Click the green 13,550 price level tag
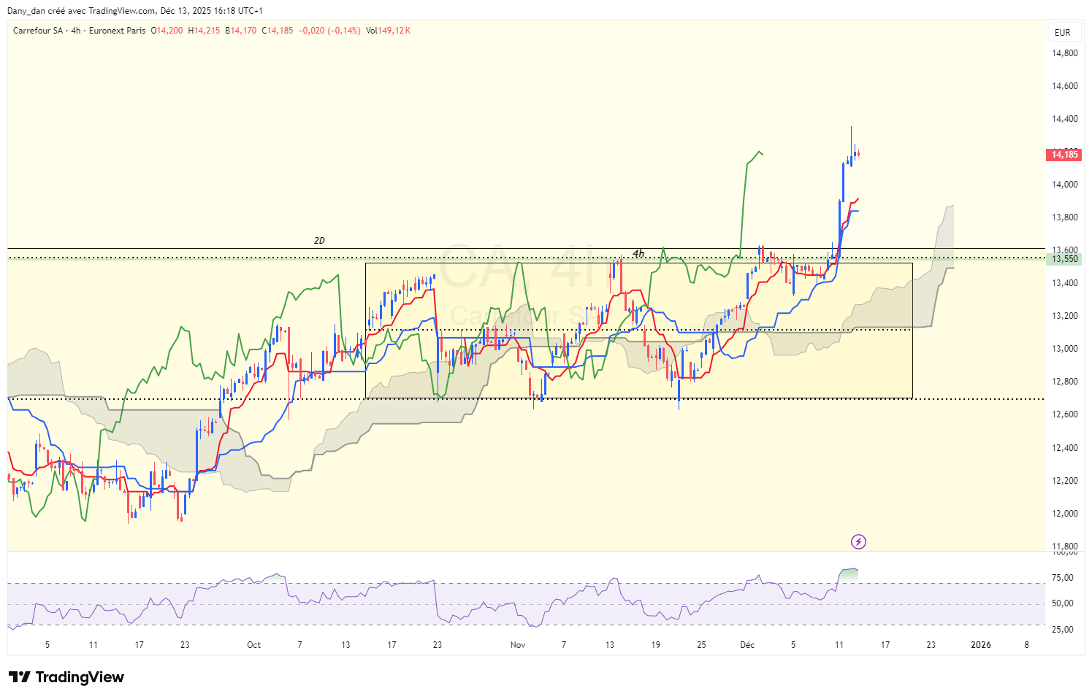This screenshot has height=699, width=1092. tap(1064, 259)
